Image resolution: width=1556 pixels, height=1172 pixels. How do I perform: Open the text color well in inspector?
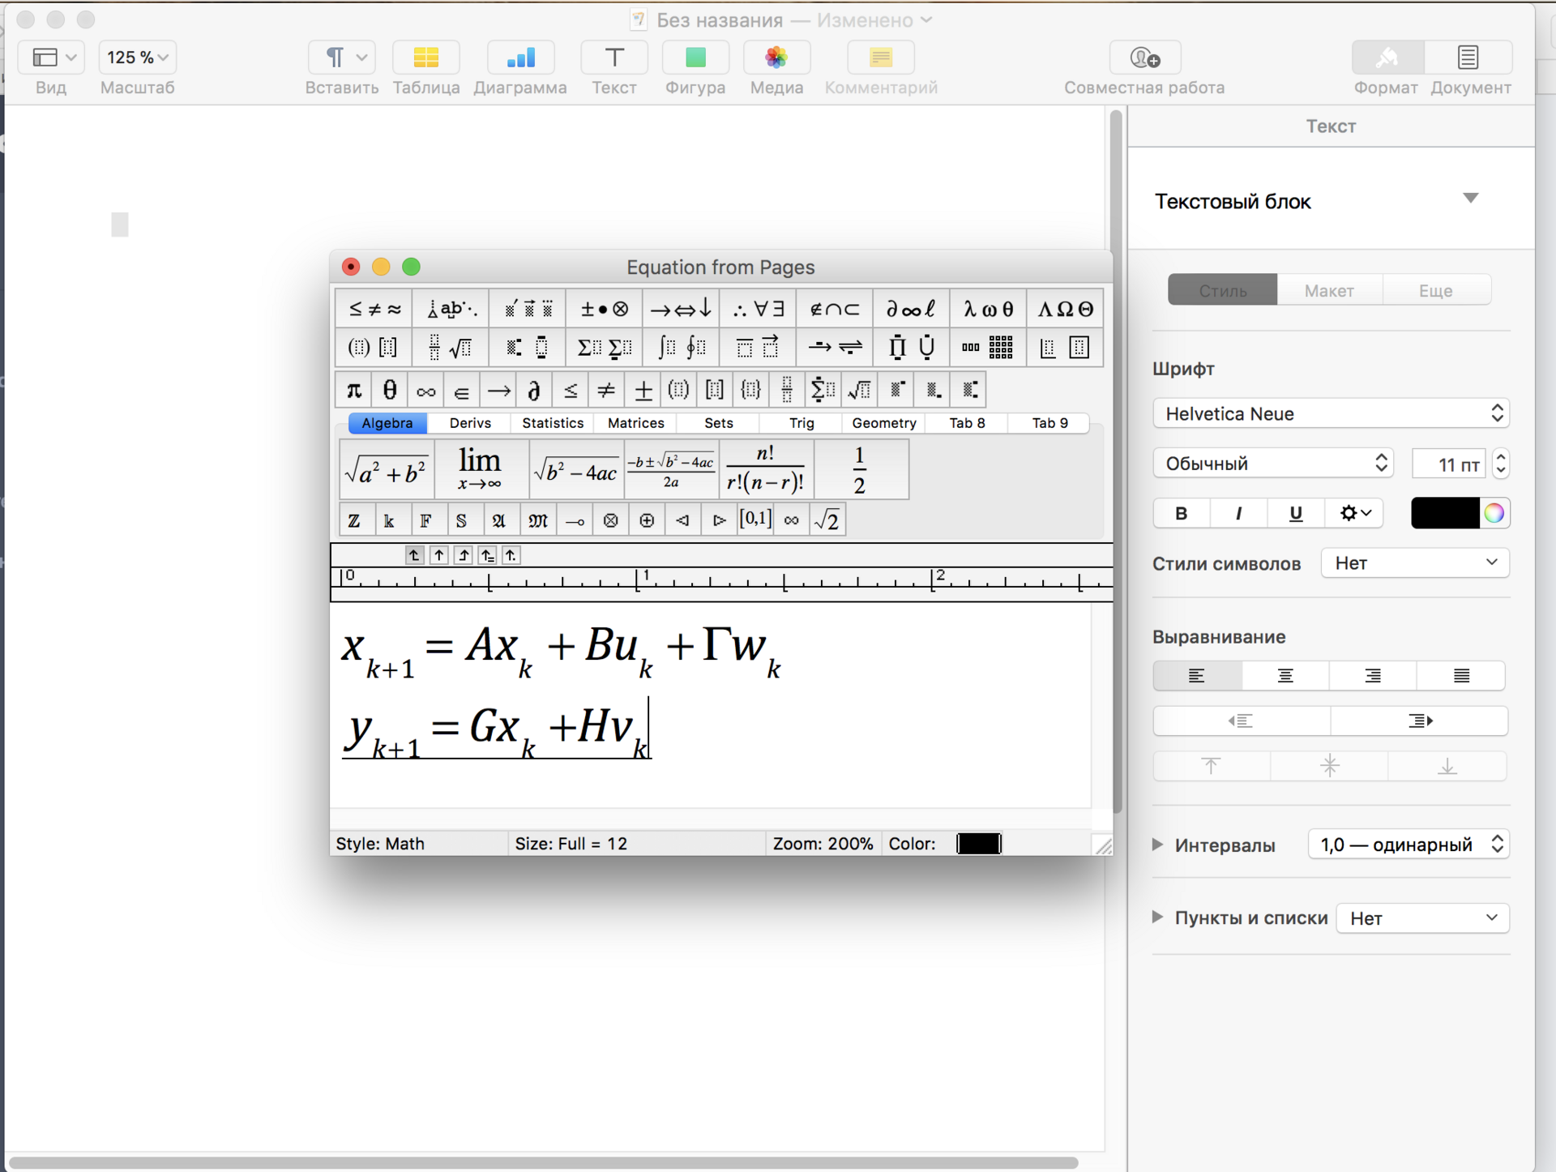point(1445,513)
